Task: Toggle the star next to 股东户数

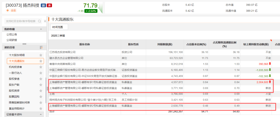Action: click(41, 85)
